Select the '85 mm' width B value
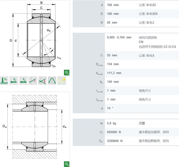The height and width of the screenshot is (167, 179). tap(112, 22)
